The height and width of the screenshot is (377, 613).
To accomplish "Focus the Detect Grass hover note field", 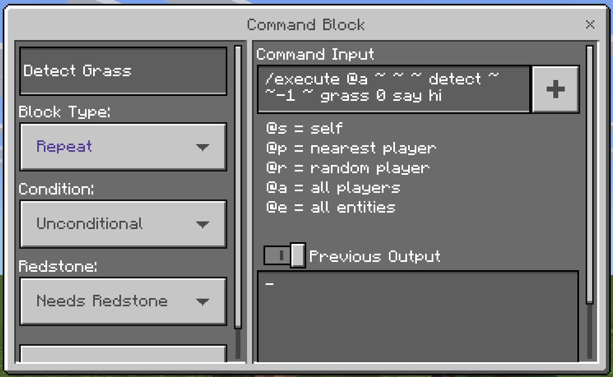I will tap(123, 71).
